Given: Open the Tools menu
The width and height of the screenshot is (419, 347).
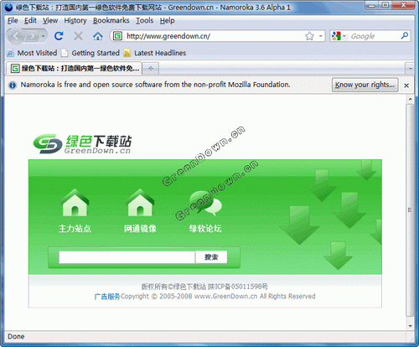Looking at the screenshot, I should coord(144,21).
